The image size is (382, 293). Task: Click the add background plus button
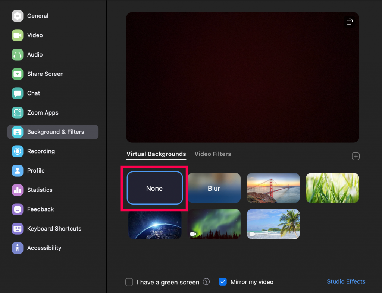pos(356,156)
